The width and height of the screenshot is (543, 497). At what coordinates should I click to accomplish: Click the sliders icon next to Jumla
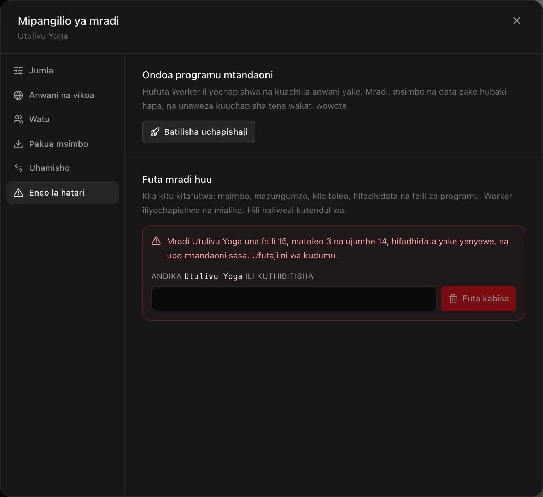point(18,71)
